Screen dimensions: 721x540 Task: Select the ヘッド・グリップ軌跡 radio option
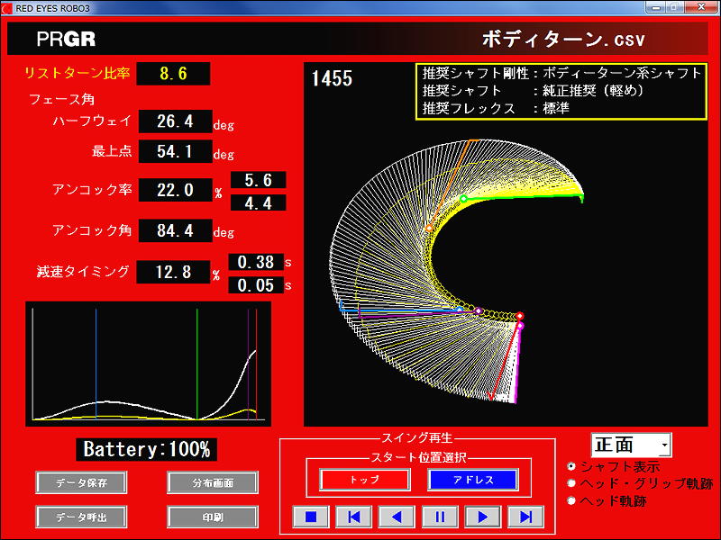coord(571,483)
